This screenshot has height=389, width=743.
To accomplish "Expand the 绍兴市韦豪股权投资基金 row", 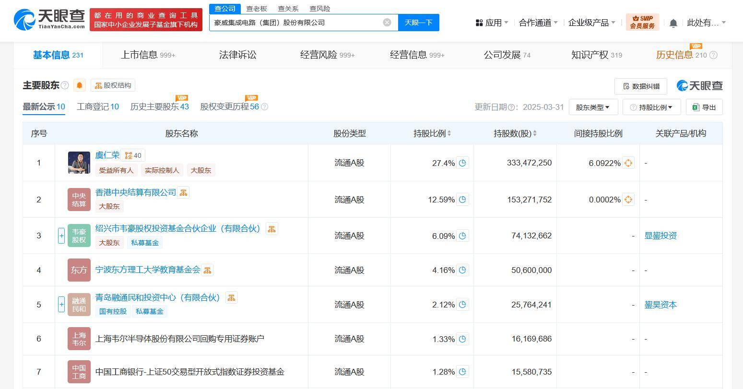I will [x=61, y=236].
